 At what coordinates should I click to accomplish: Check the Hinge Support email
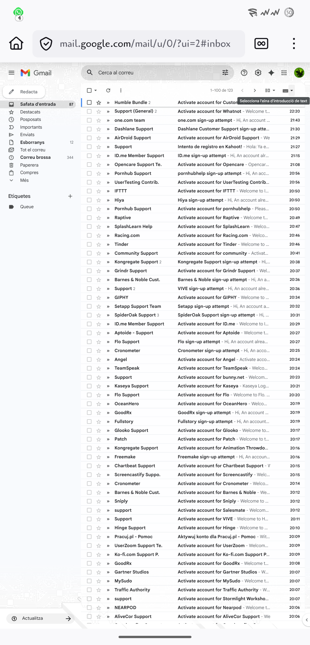(x=89, y=528)
